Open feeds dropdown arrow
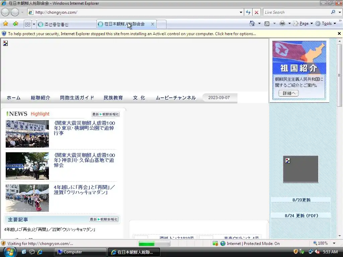 point(274,23)
